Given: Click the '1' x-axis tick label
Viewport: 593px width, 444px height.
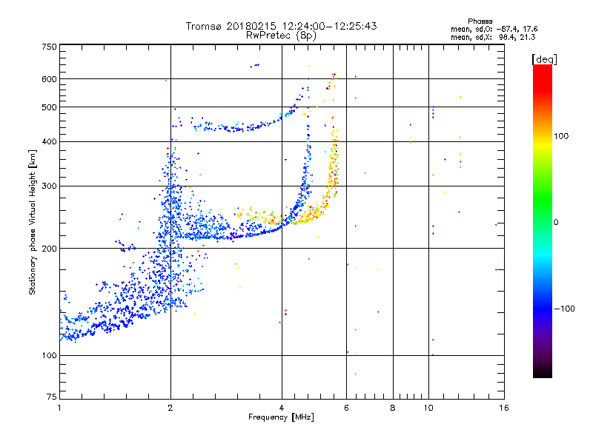Looking at the screenshot, I should click(59, 408).
